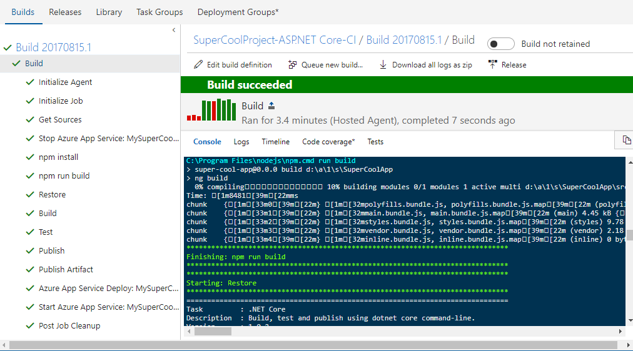The width and height of the screenshot is (633, 351).
Task: Collapse the left build steps panel
Action: (174, 30)
